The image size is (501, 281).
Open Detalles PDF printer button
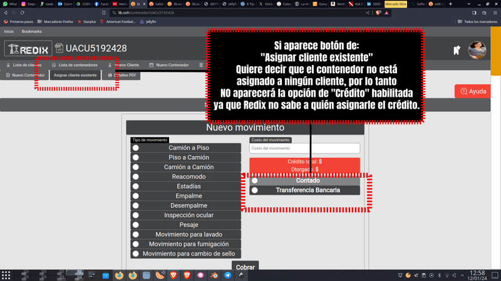tap(123, 75)
